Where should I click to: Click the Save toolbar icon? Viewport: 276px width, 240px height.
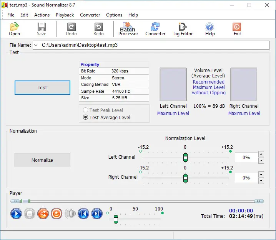pyautogui.click(x=42, y=29)
